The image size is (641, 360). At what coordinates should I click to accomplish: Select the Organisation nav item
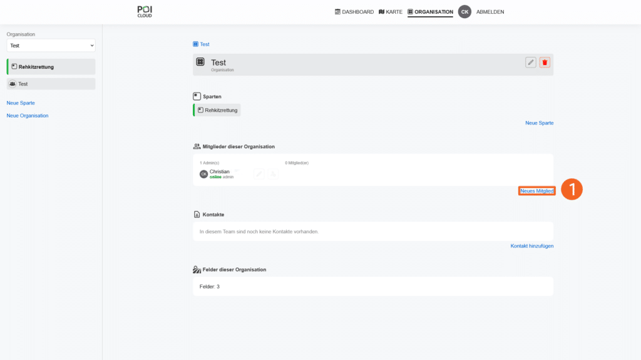click(430, 12)
